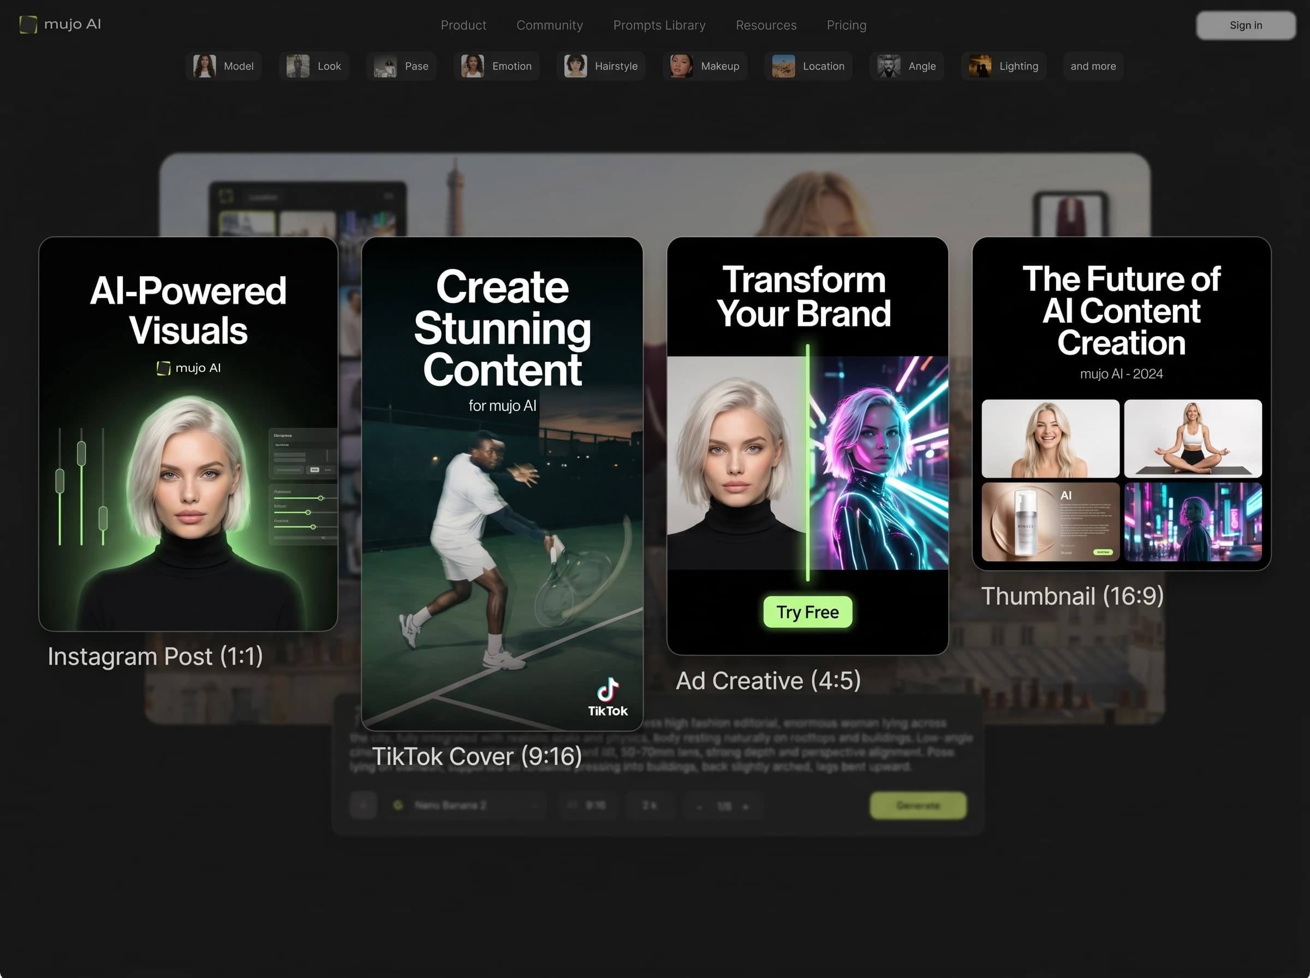Click the mujo AI logo in header

point(61,24)
